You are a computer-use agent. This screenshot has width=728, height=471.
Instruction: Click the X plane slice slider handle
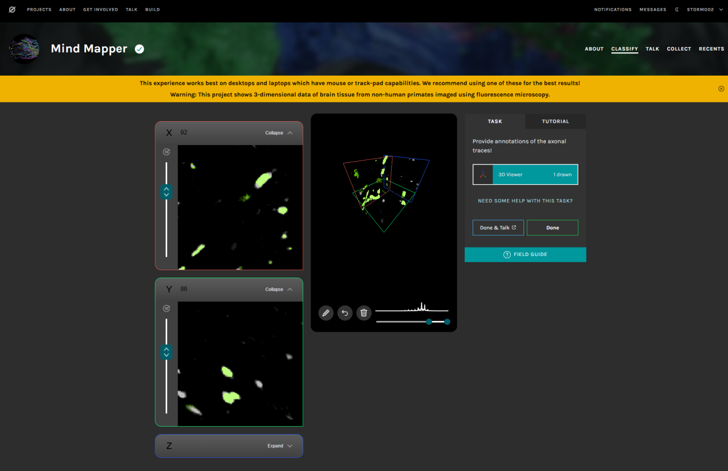[x=166, y=192]
